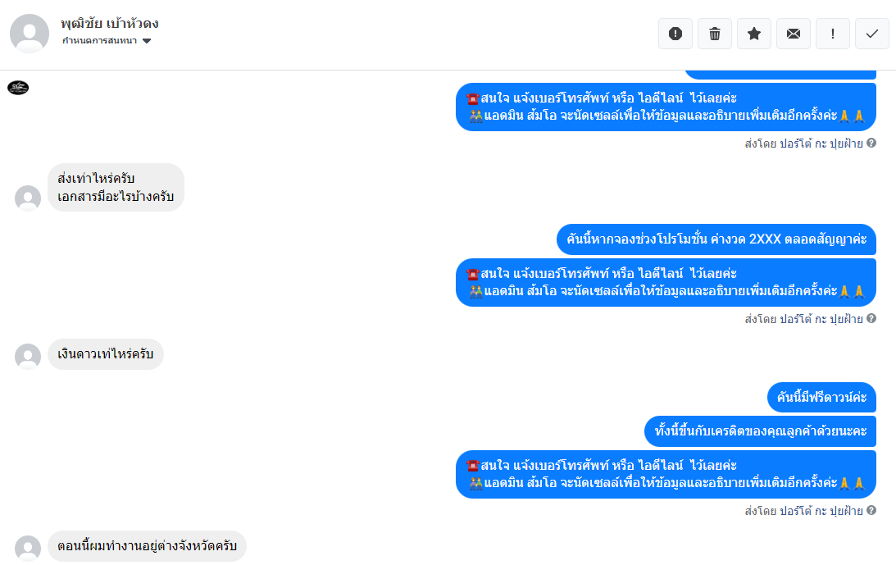Click the spam report exclamation circle icon
This screenshot has height=565, width=896.
[675, 34]
